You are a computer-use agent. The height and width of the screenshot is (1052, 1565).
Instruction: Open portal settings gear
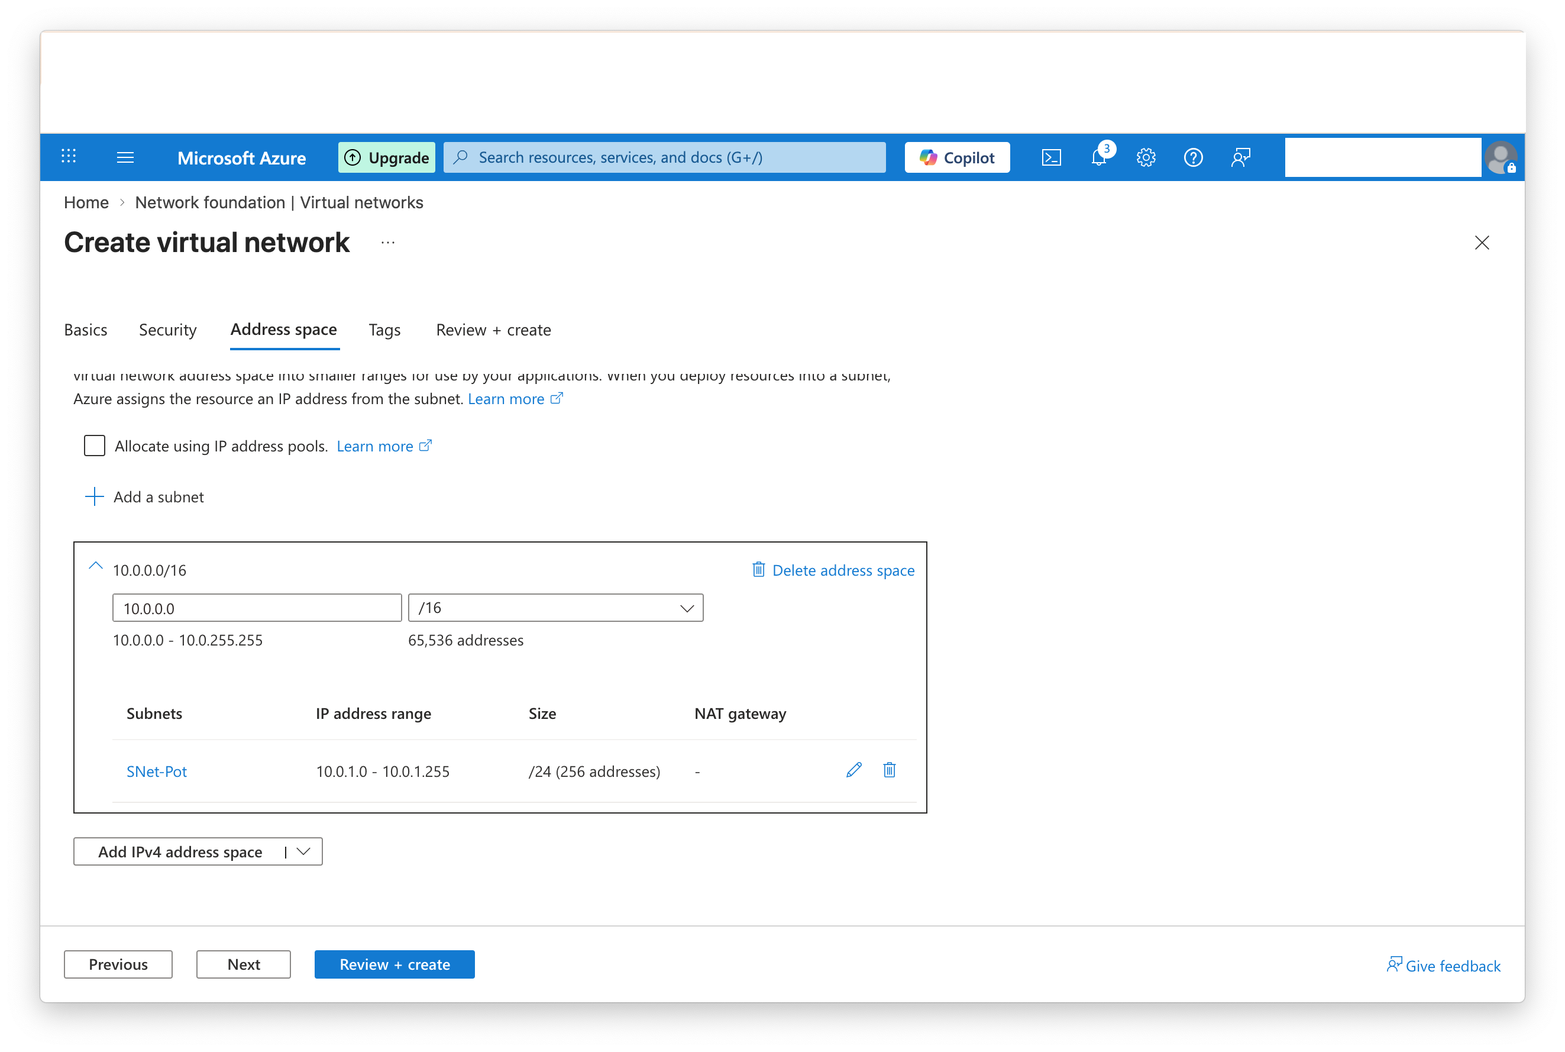1145,157
